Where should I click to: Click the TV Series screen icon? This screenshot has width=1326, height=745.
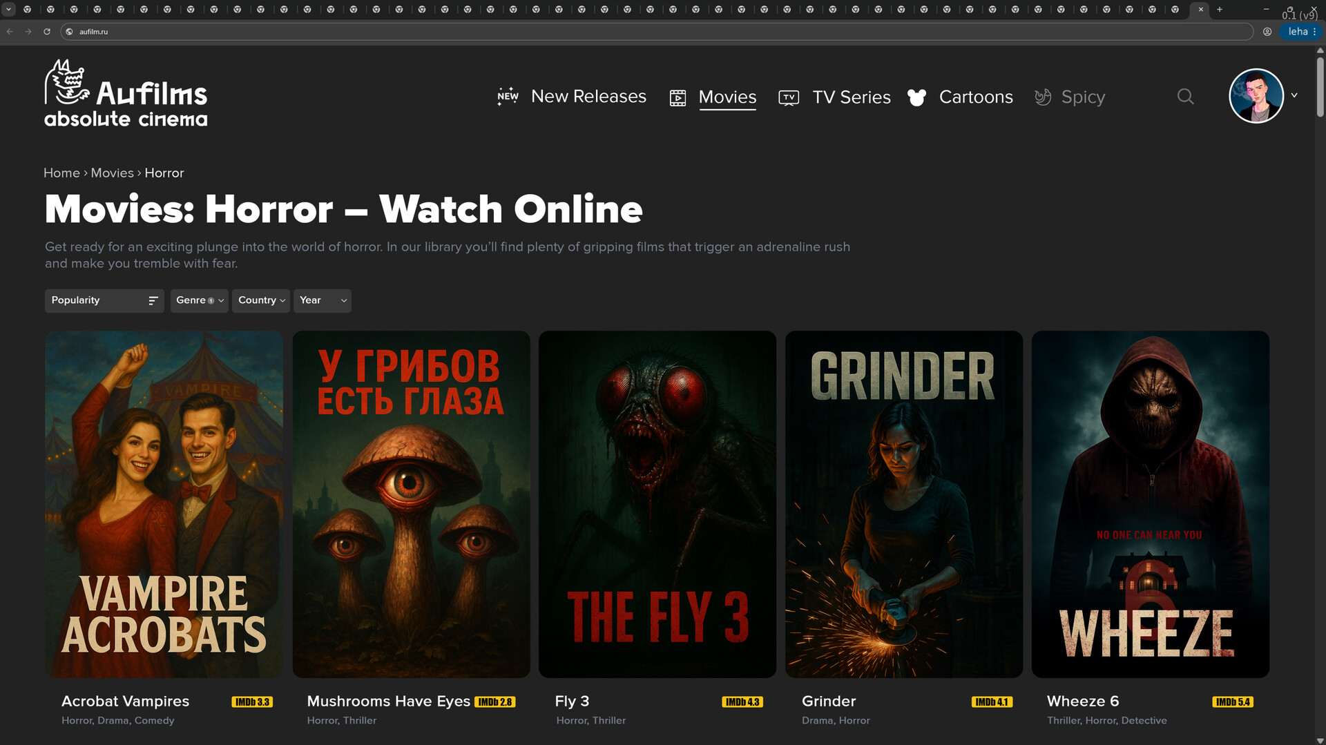click(x=789, y=98)
